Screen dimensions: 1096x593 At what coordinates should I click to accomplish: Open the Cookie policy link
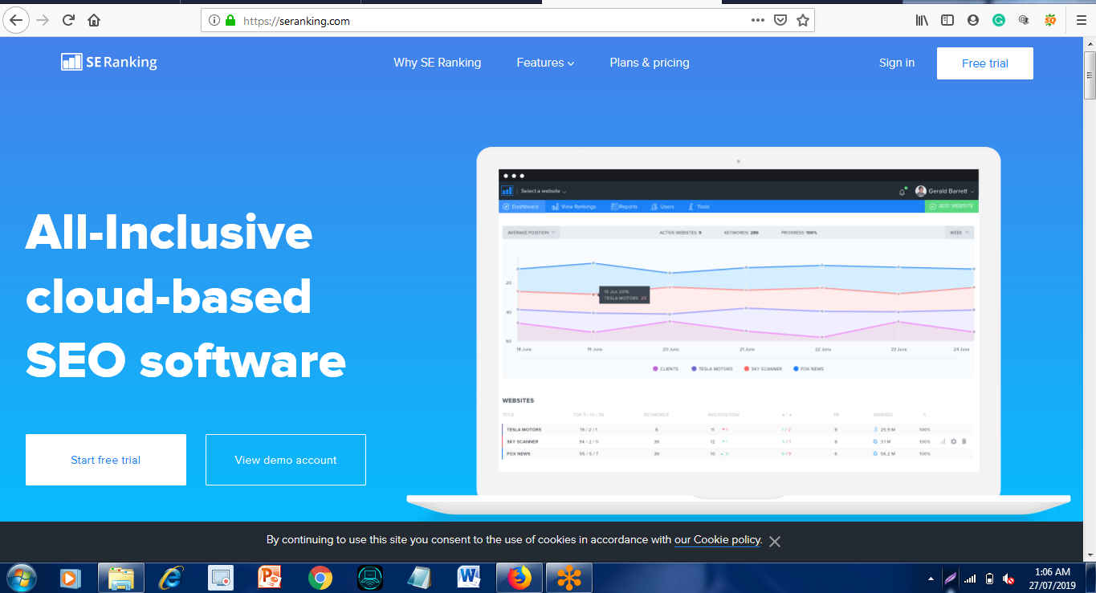[x=718, y=540]
